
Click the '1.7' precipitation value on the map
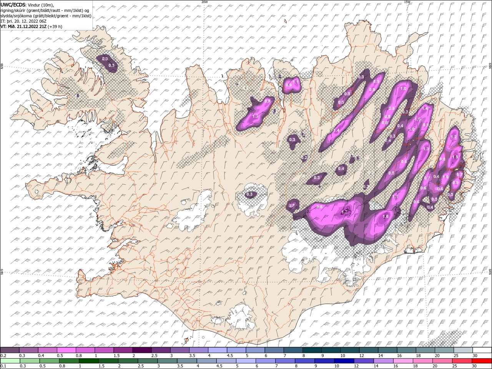tap(345, 212)
